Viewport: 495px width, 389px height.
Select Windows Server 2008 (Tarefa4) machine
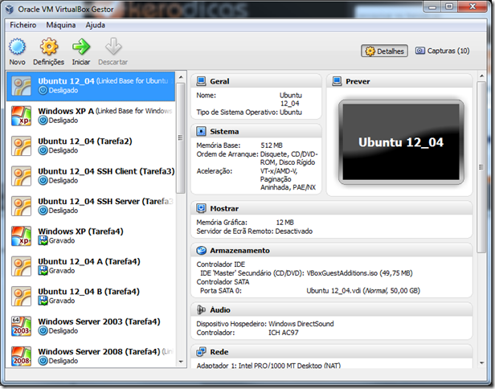(91, 356)
